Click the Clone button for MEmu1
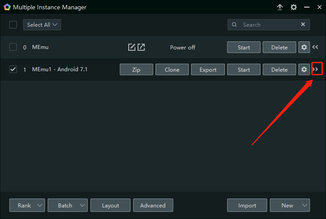Viewport: 326px width, 219px height. tap(172, 69)
